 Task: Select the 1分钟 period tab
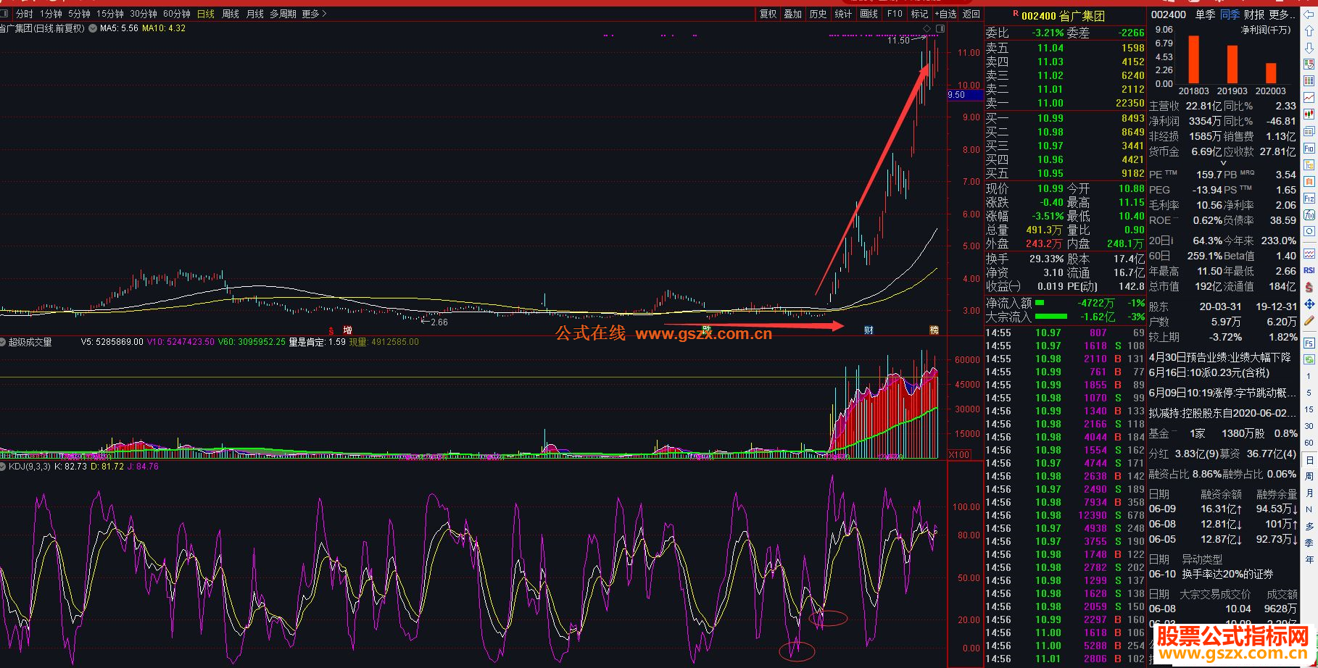(x=51, y=14)
